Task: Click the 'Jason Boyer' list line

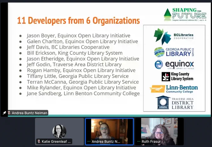Action: point(79,36)
